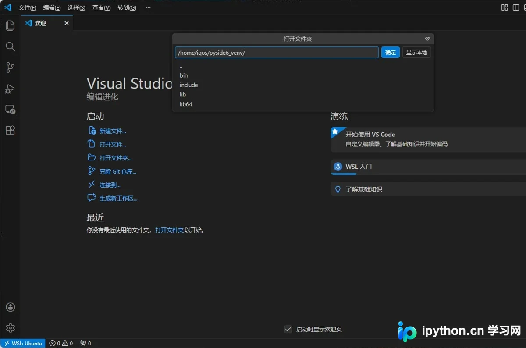This screenshot has height=348, width=526.
Task: Open the 开始使用 VS Code walkthrough
Action: (x=428, y=139)
